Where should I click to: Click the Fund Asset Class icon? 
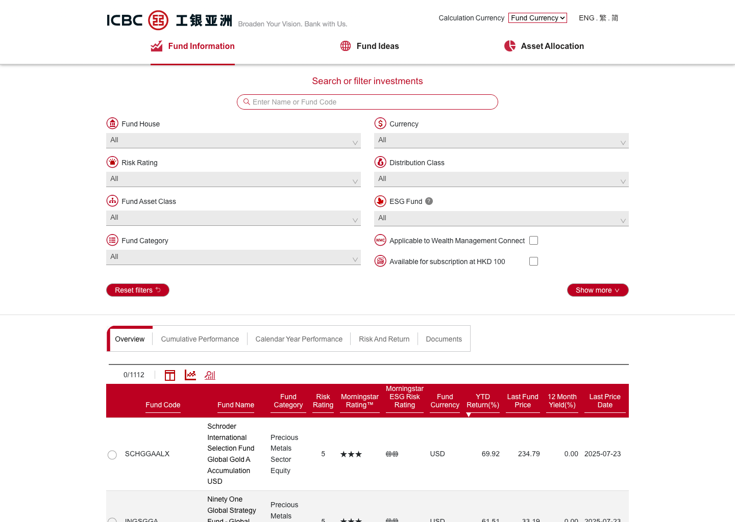[112, 201]
